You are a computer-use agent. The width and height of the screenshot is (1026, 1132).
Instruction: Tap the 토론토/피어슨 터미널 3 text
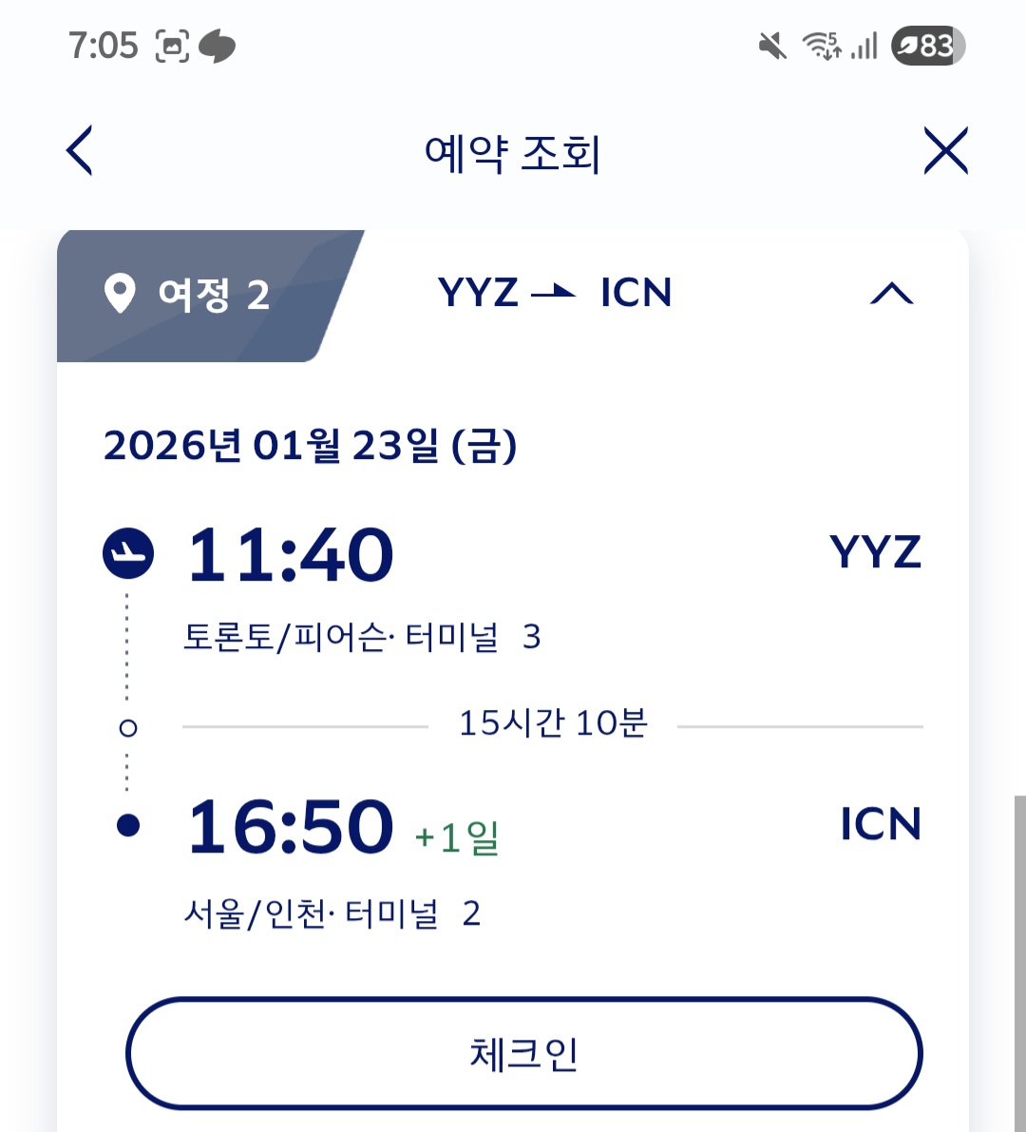click(361, 637)
